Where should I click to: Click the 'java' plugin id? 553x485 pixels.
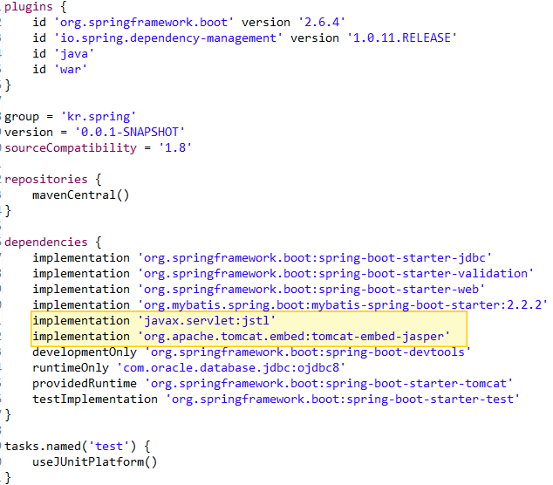coord(74,54)
